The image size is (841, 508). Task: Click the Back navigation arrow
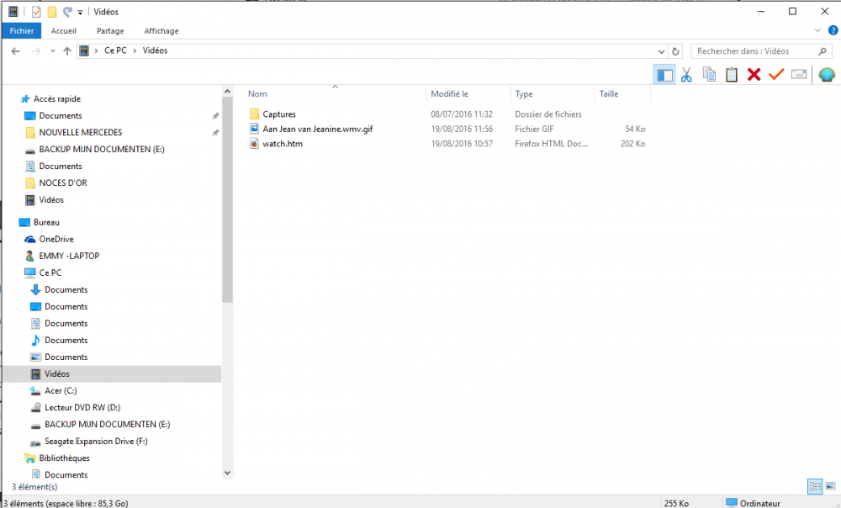pyautogui.click(x=15, y=51)
